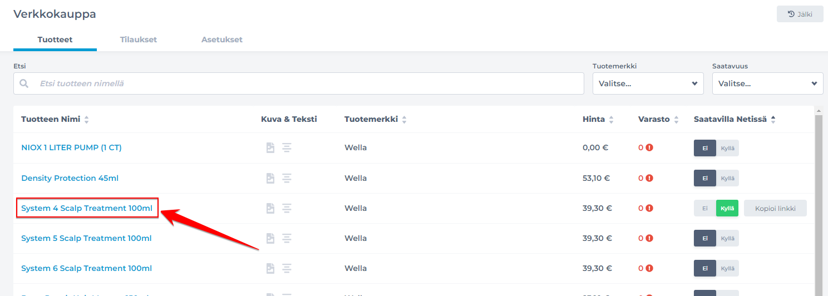Focus the product name search field
Image resolution: width=828 pixels, height=296 pixels.
coord(299,83)
